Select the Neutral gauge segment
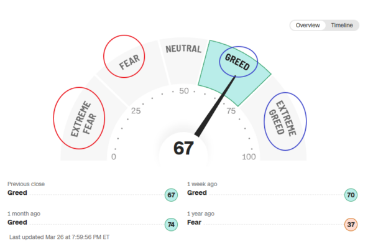This screenshot has height=249, width=373. click(x=183, y=60)
